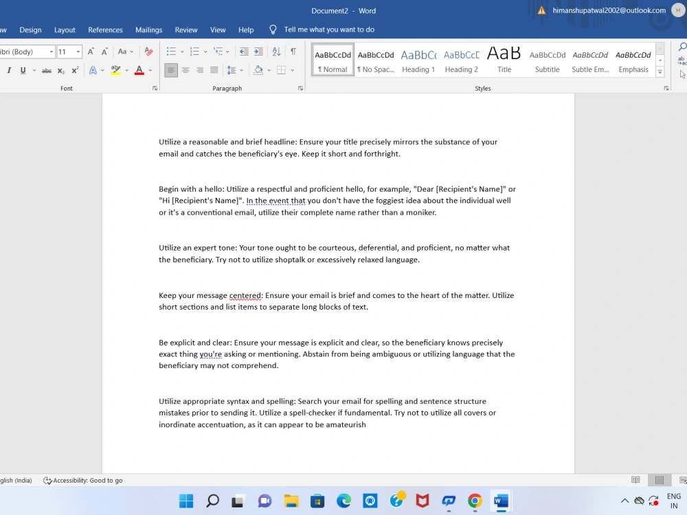The image size is (687, 515).
Task: Open the Design tab
Action: click(x=30, y=30)
